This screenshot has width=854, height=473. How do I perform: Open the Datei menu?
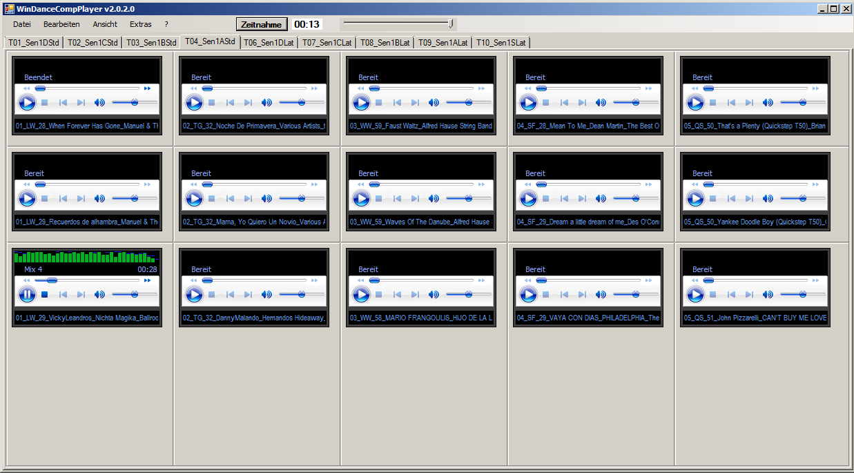coord(21,24)
